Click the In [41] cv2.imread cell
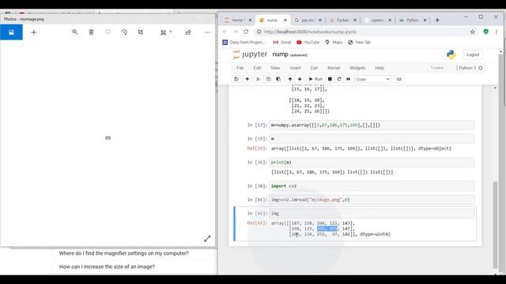The image size is (506, 284). tap(372, 200)
